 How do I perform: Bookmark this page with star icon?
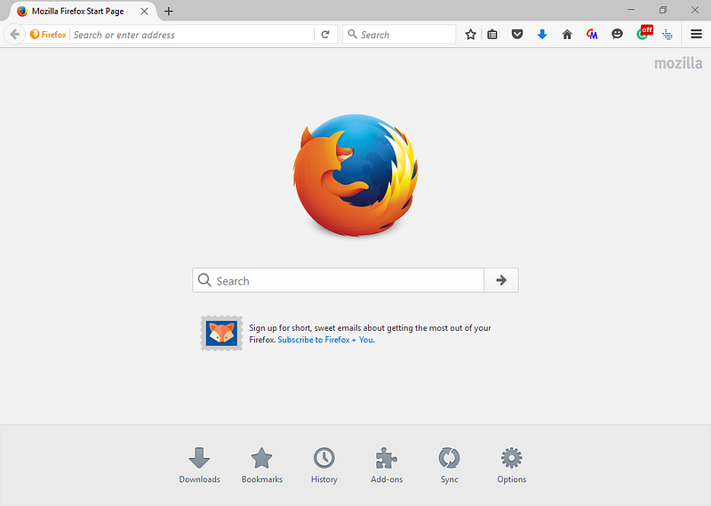click(471, 35)
